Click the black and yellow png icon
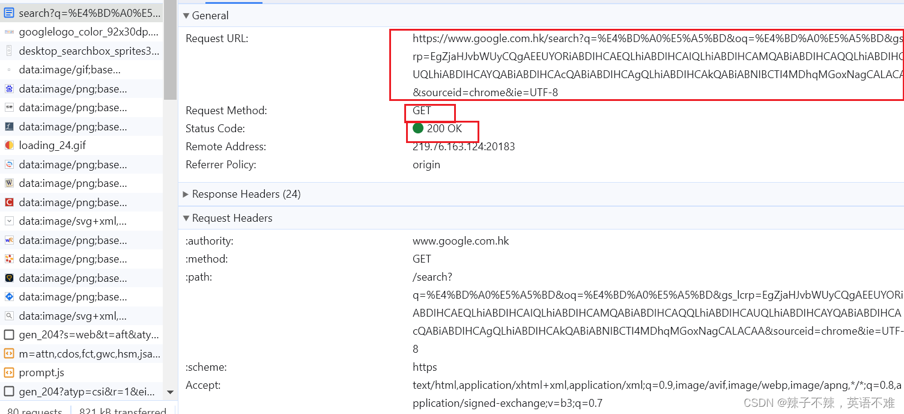This screenshot has width=904, height=414. point(9,278)
